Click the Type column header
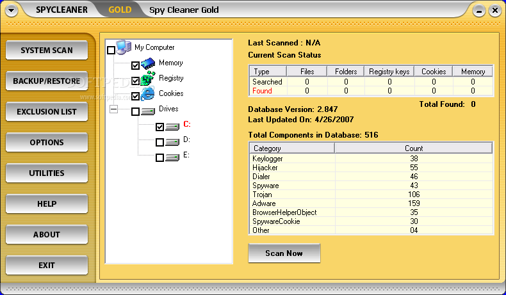The image size is (506, 295). 268,71
